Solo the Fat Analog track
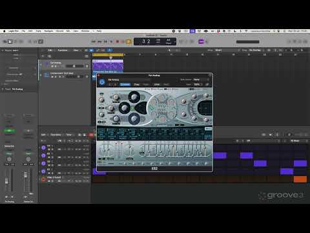Viewport: 310px width, 233px height. tap(56, 66)
